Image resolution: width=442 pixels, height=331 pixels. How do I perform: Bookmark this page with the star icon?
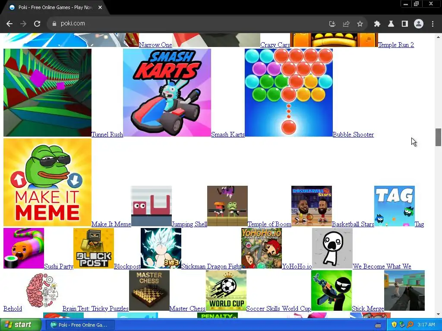tap(360, 24)
